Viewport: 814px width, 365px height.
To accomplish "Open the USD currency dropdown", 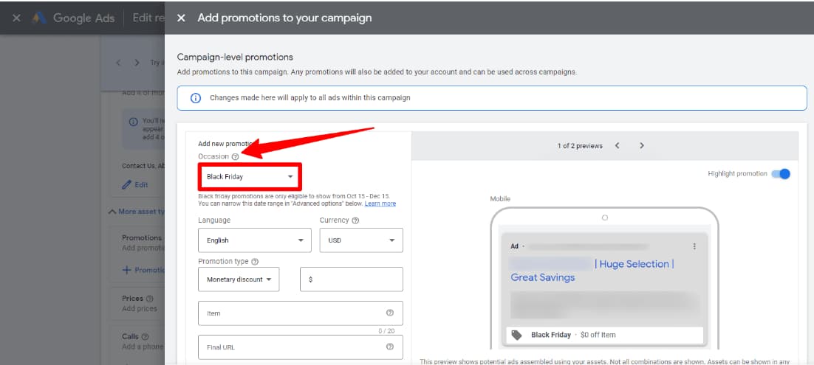I will click(360, 240).
